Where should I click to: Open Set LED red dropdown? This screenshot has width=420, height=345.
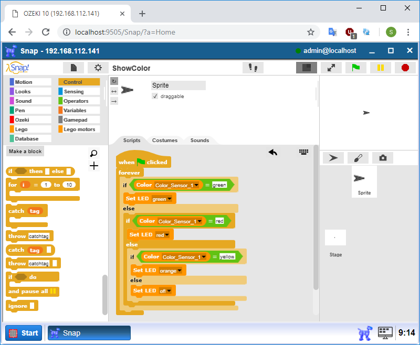[x=167, y=235]
